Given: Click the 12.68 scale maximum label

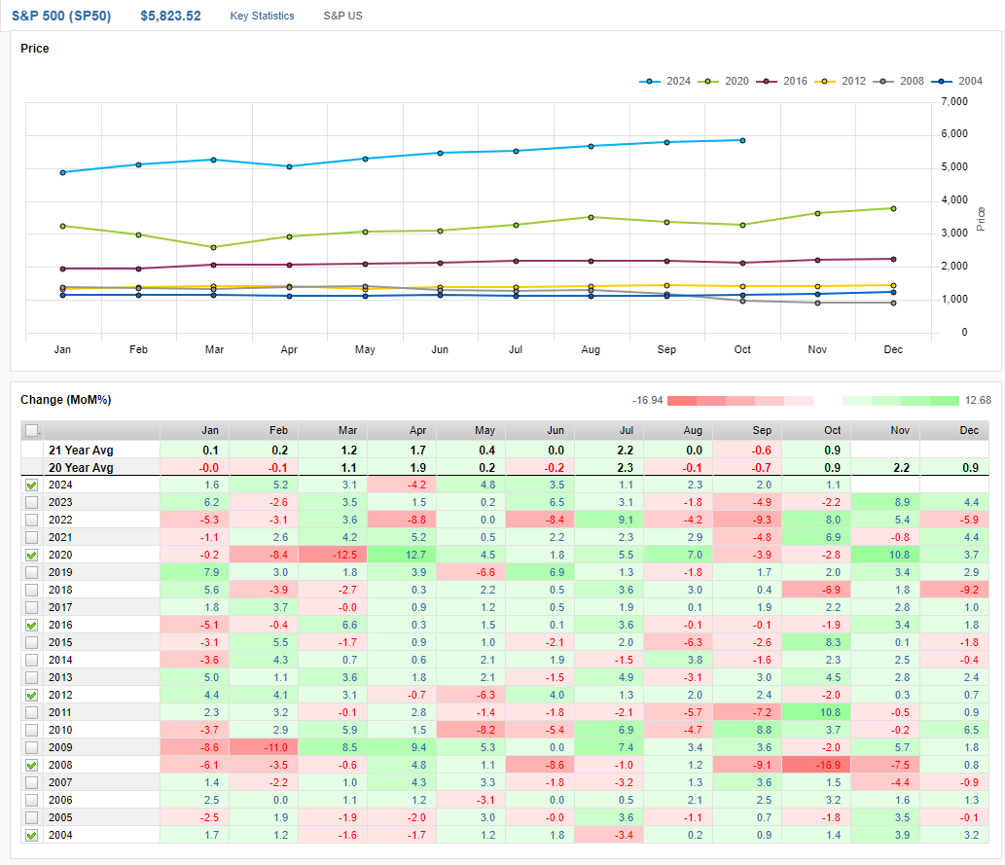Looking at the screenshot, I should point(978,401).
